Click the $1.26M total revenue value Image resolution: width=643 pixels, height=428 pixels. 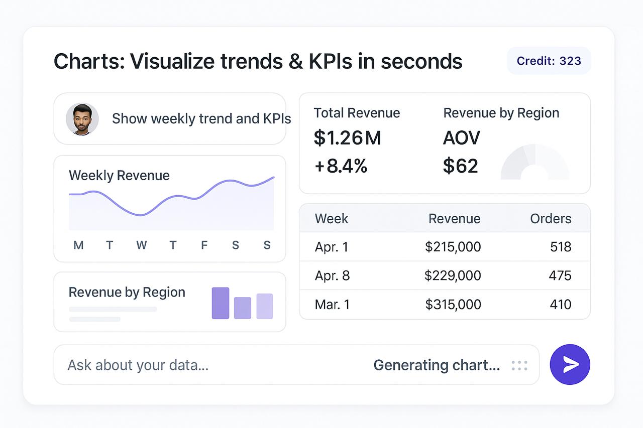[x=348, y=138]
